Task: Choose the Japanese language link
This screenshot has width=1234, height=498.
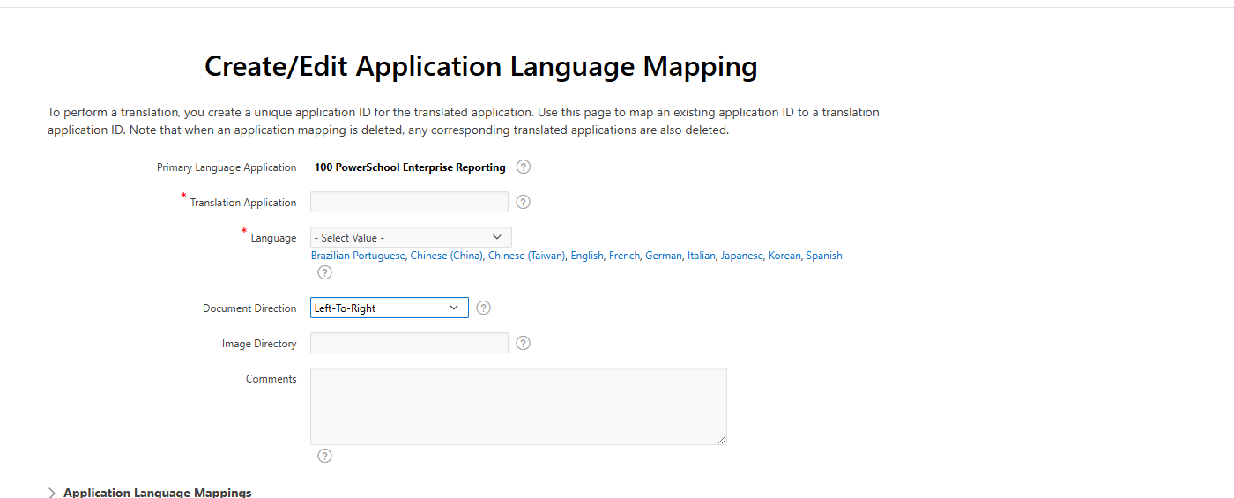Action: click(x=741, y=256)
